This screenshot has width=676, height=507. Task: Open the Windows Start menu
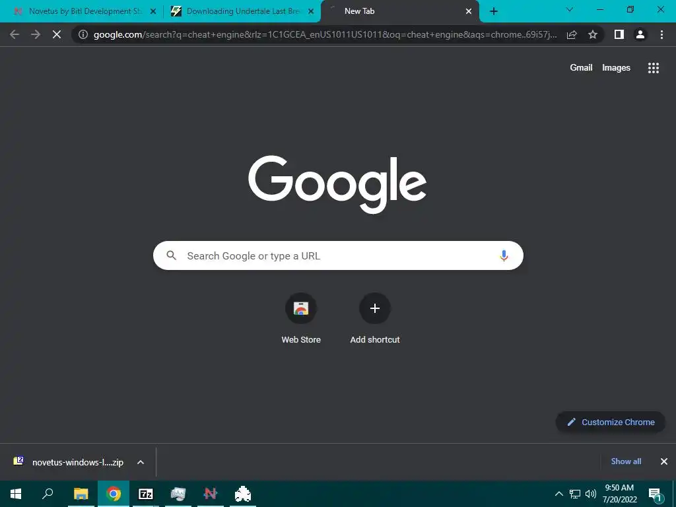[16, 494]
